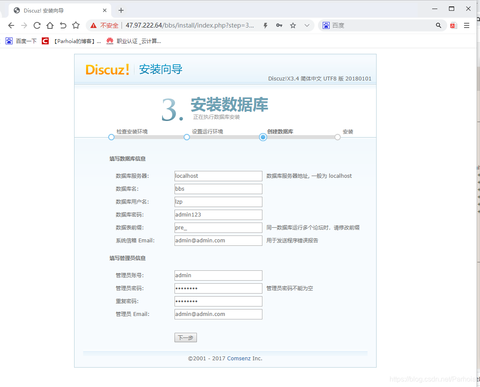Click the 检查安装环境 step marker
Image resolution: width=480 pixels, height=387 pixels.
pyautogui.click(x=112, y=137)
